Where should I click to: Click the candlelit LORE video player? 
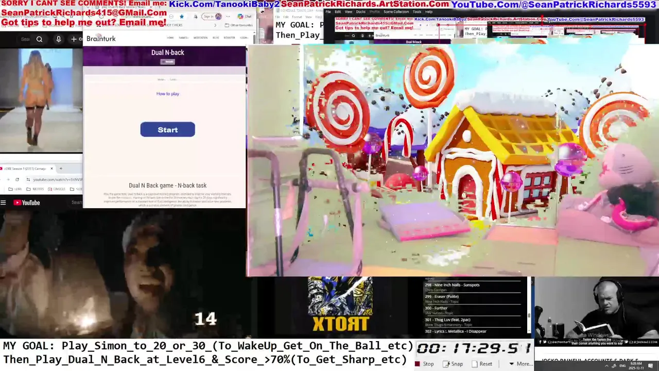coord(123,273)
